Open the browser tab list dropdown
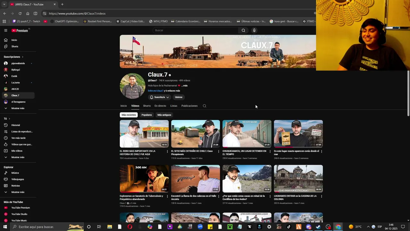 4,4
